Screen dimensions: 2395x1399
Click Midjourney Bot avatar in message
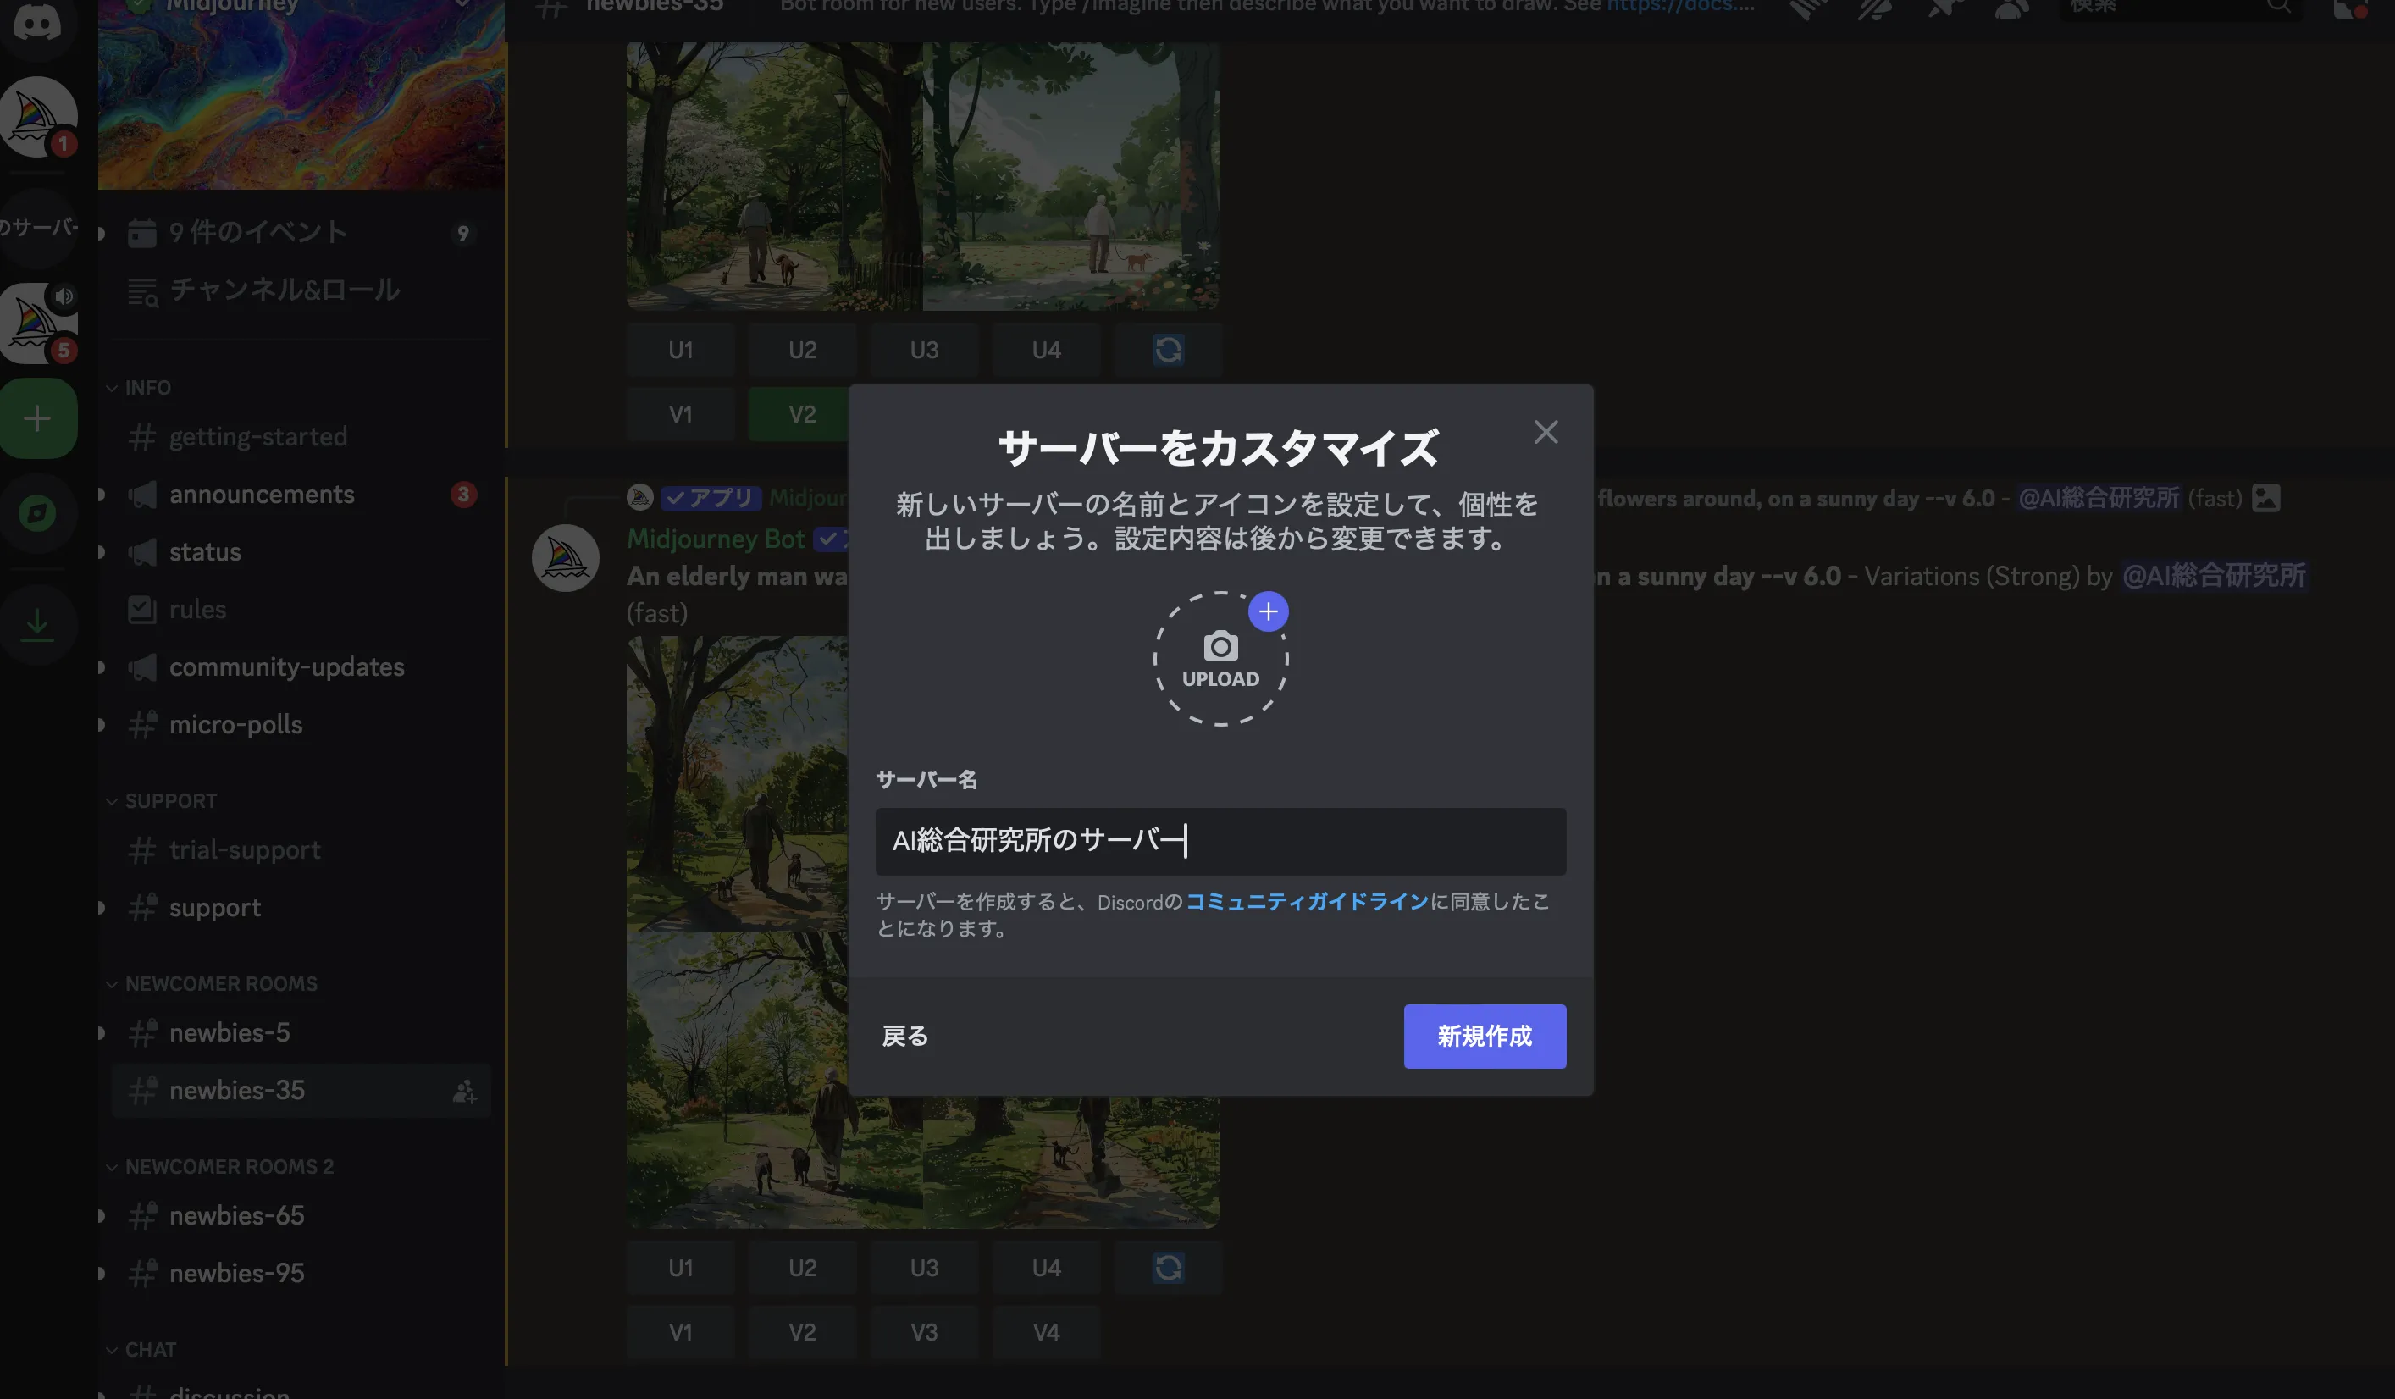click(566, 558)
